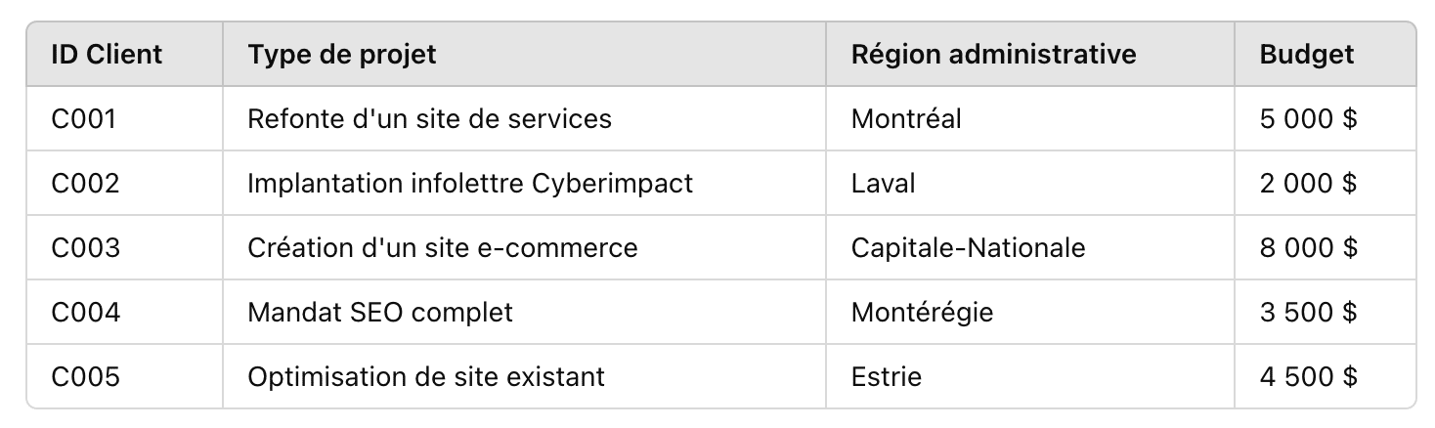The height and width of the screenshot is (428, 1435).
Task: Select the C004 row identifier
Action: point(124,312)
